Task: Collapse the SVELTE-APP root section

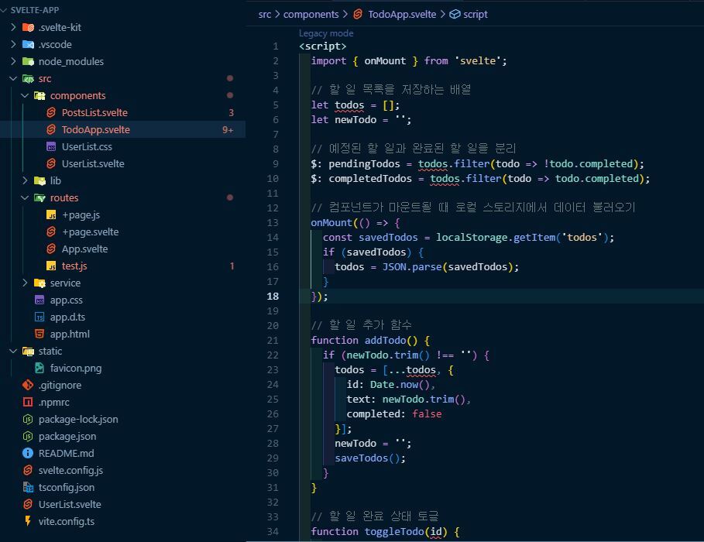Action: coord(6,11)
